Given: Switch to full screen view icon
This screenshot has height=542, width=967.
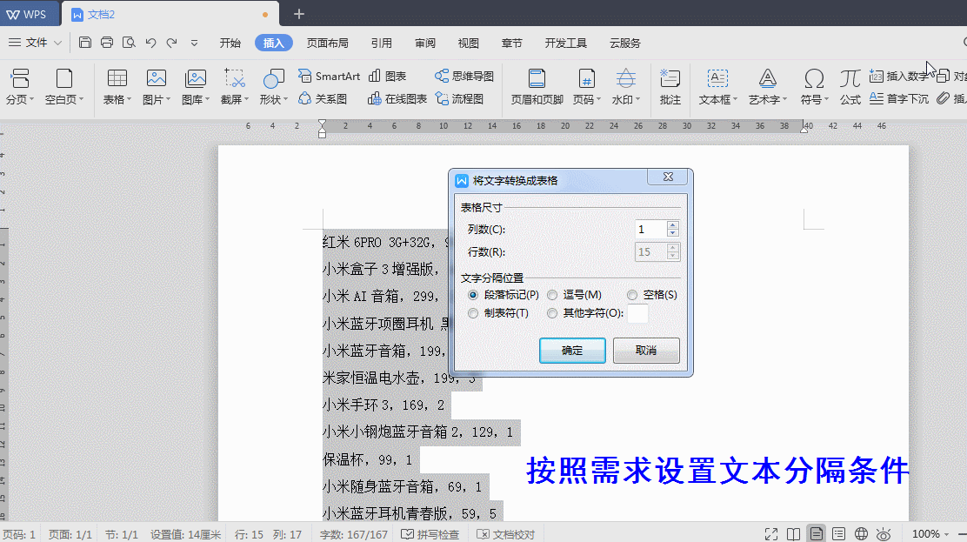Looking at the screenshot, I should tap(770, 534).
